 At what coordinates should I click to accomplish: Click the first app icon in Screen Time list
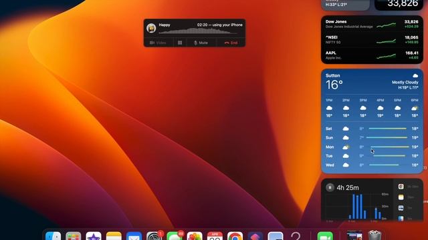coord(401,187)
